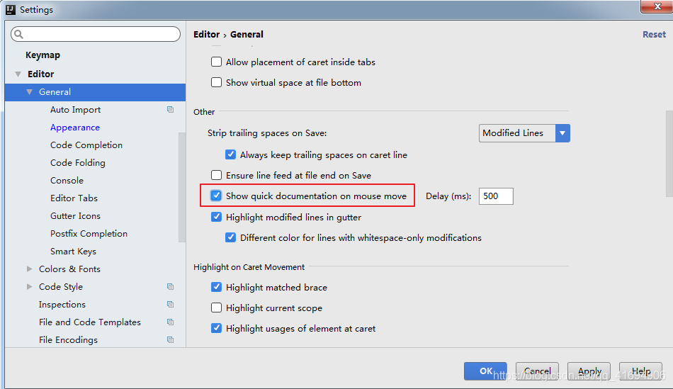
Task: Open Appearance settings page
Action: pos(74,128)
